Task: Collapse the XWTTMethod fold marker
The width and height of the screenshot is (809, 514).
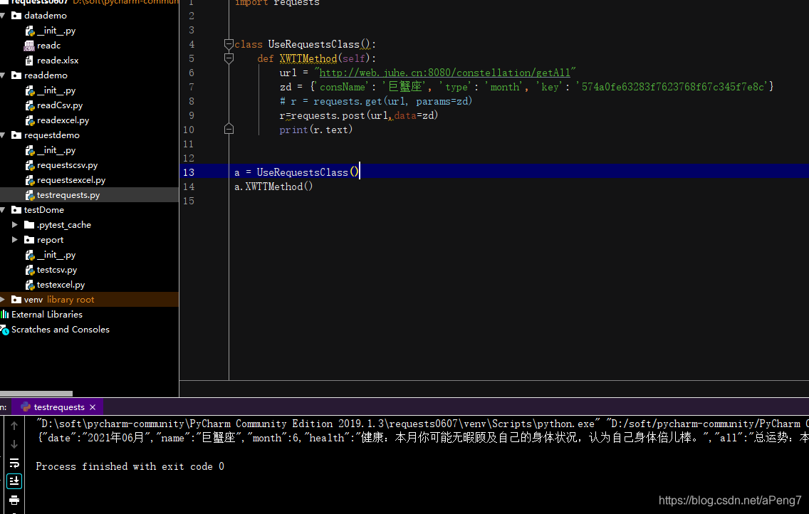Action: point(229,58)
